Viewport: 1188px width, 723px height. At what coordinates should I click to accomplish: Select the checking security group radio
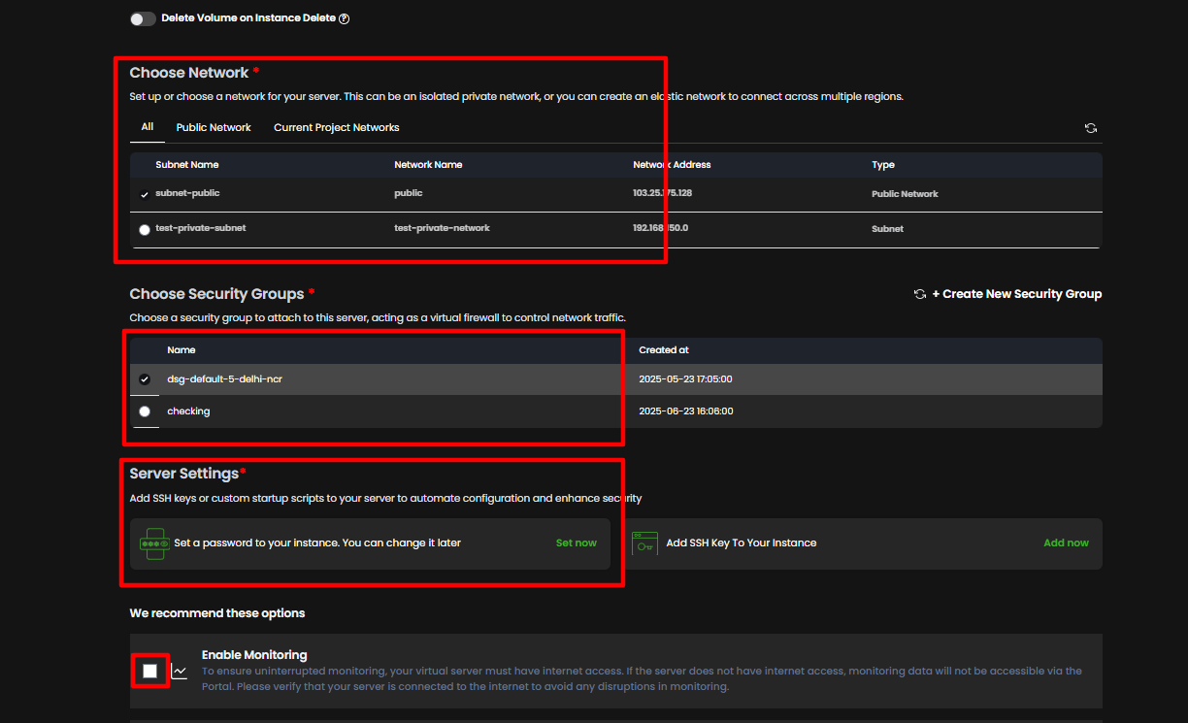coord(145,411)
